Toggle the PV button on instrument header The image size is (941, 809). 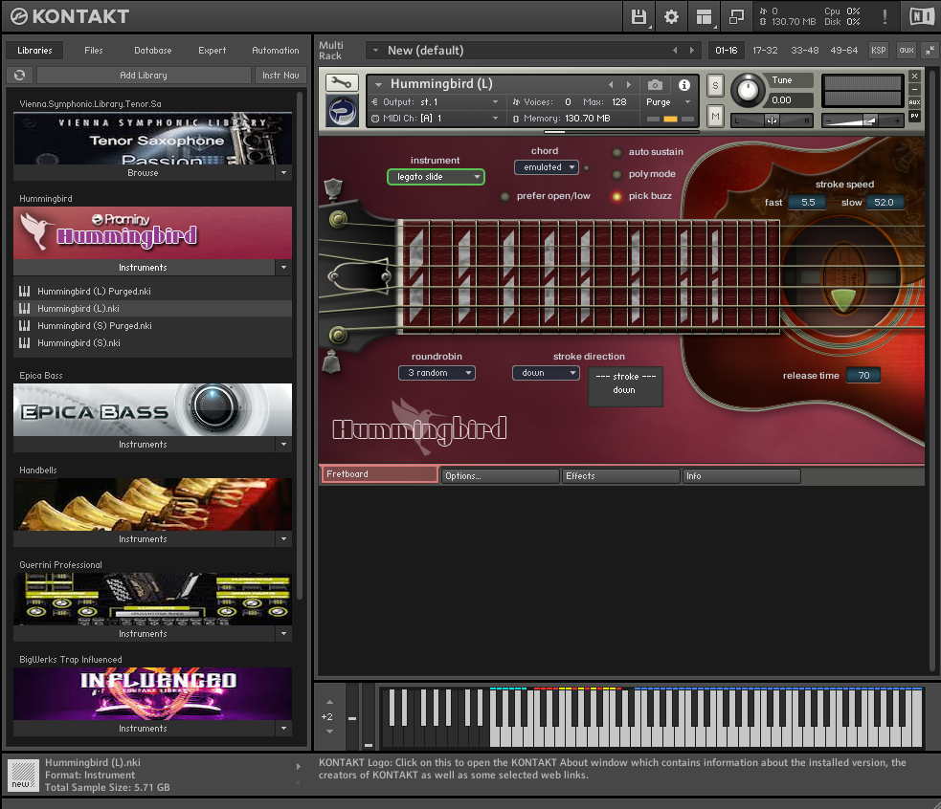[x=914, y=116]
